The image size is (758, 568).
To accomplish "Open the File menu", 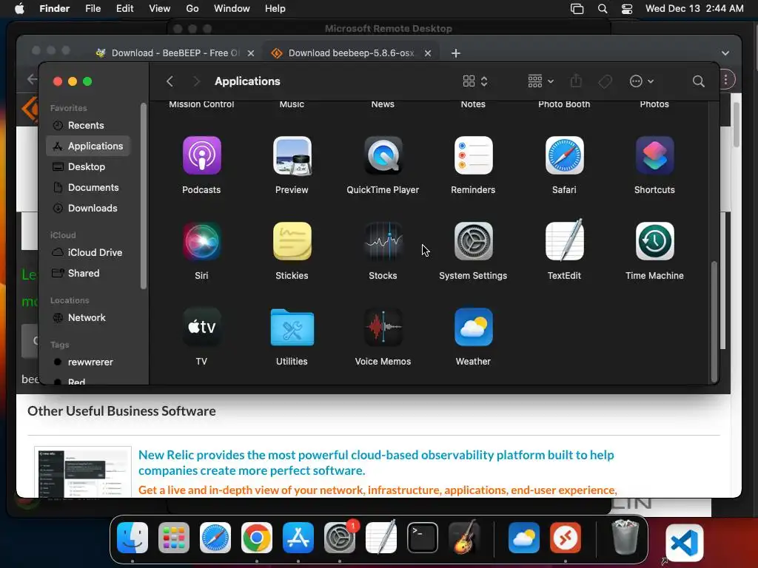I will tap(93, 9).
